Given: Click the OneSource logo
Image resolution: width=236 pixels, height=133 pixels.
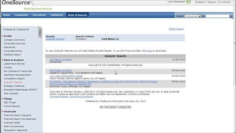Looking at the screenshot, I should click(16, 3).
